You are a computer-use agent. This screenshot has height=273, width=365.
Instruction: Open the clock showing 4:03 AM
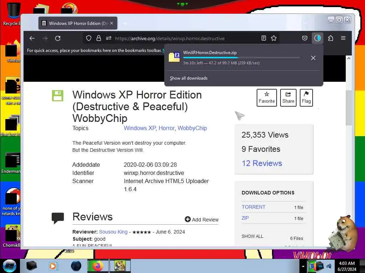[347, 266]
